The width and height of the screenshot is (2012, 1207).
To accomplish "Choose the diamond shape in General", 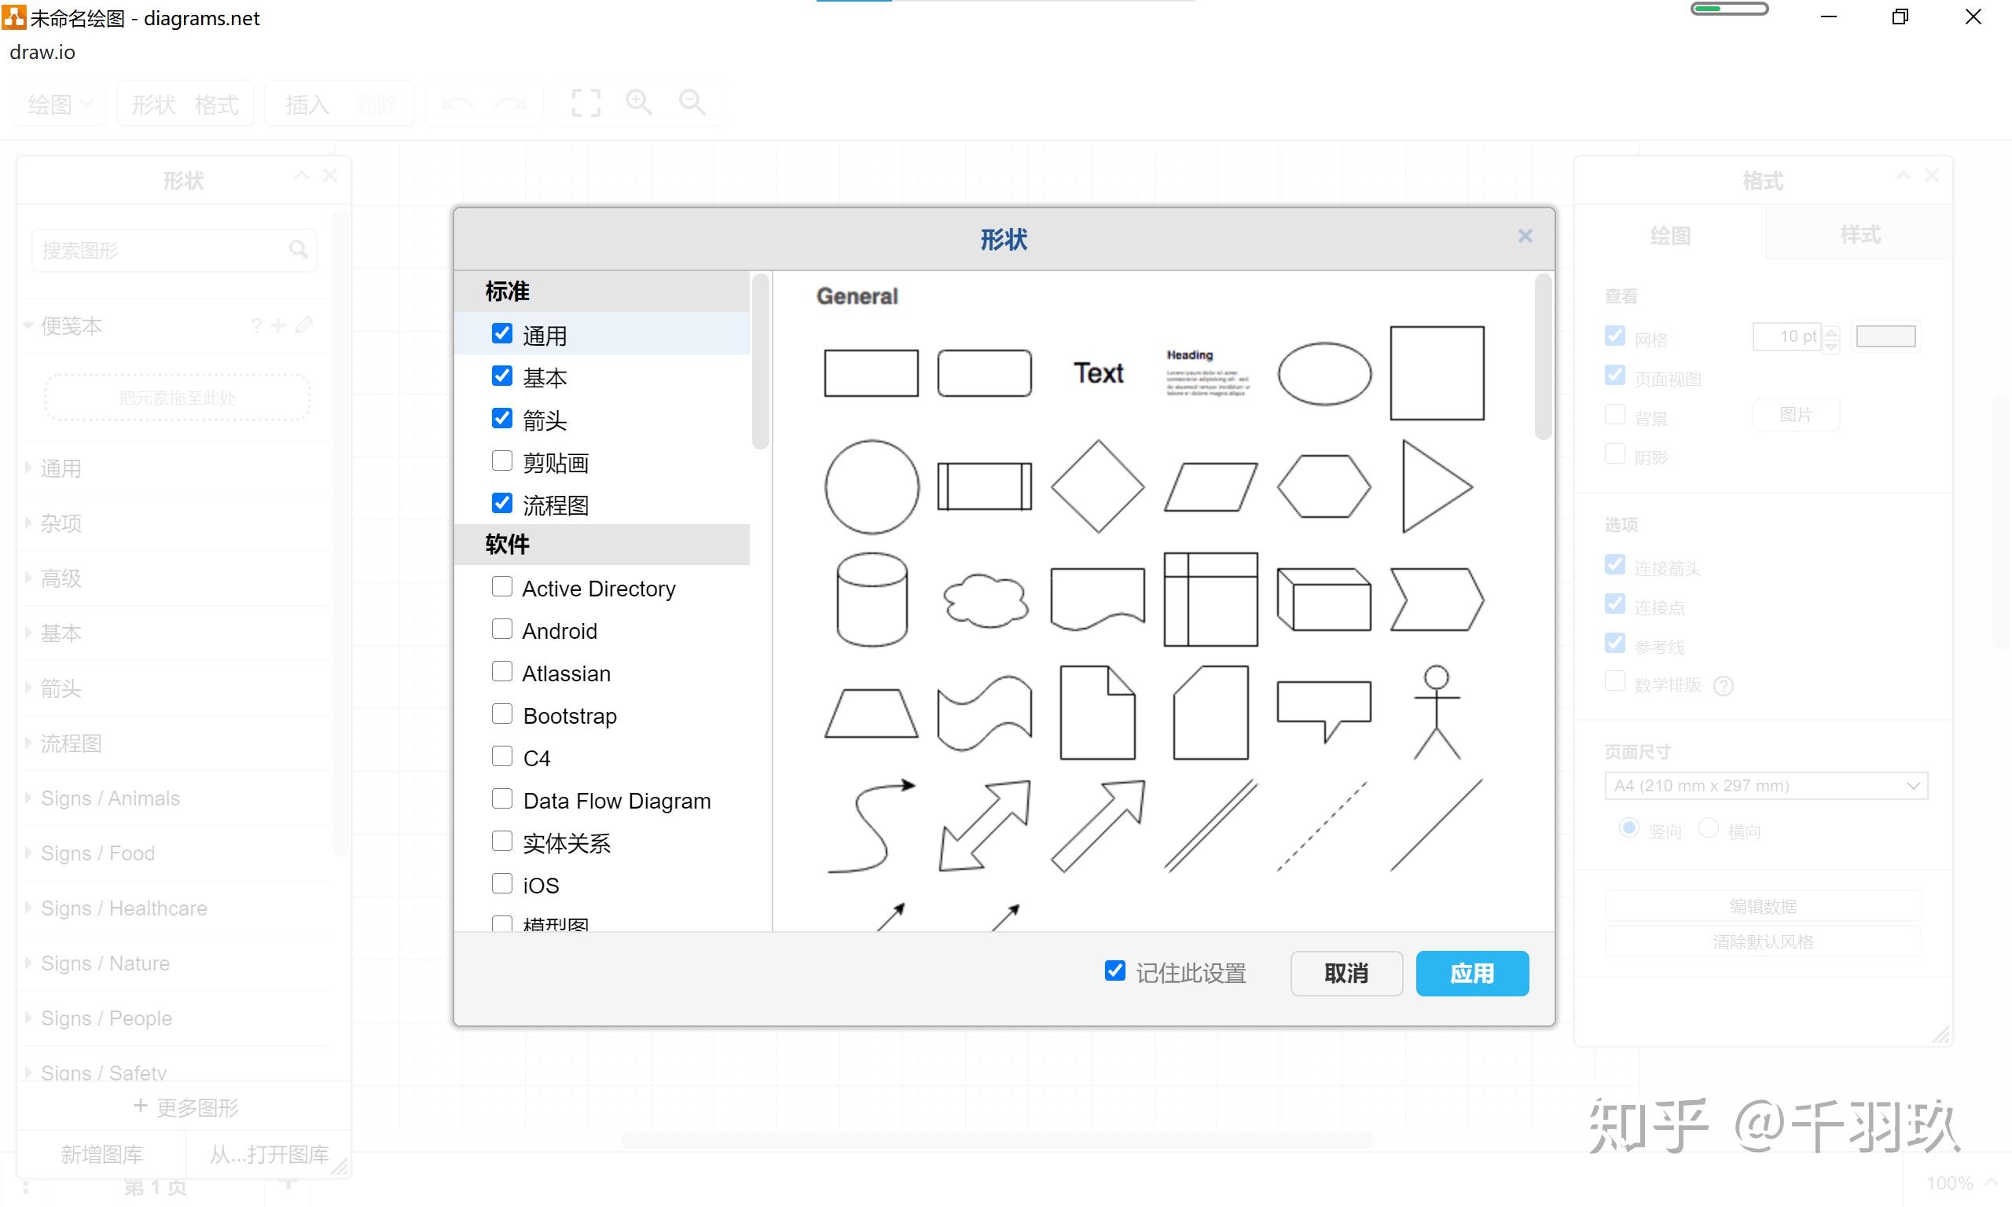I will pos(1097,486).
